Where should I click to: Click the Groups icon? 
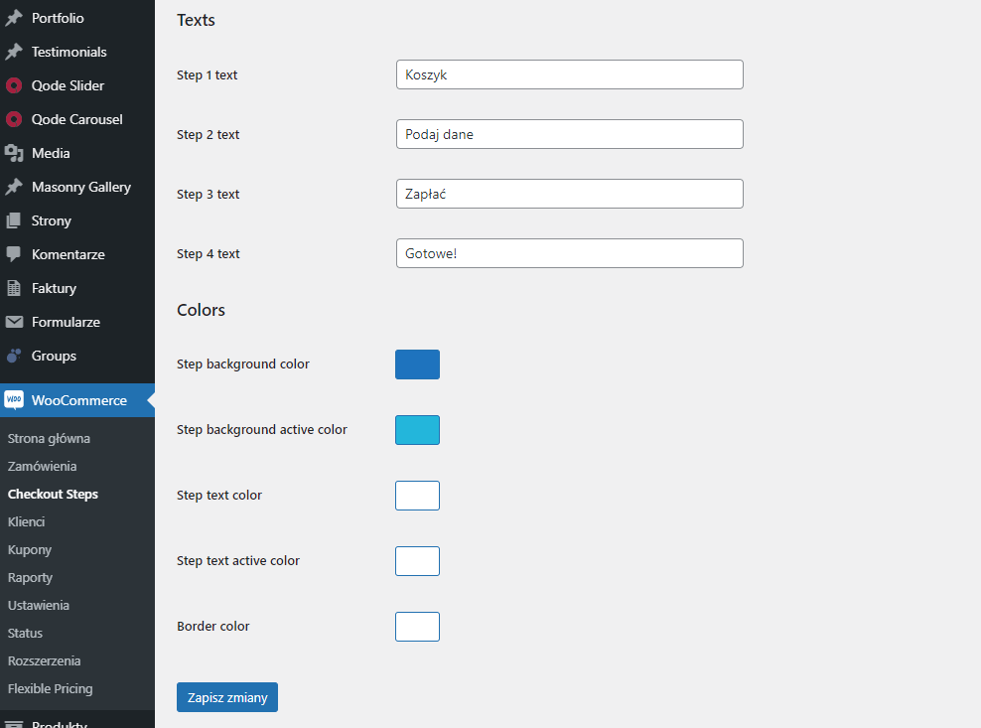click(14, 356)
